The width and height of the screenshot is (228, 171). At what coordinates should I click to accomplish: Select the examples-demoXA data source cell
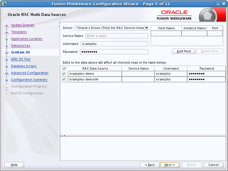pyautogui.click(x=95, y=79)
